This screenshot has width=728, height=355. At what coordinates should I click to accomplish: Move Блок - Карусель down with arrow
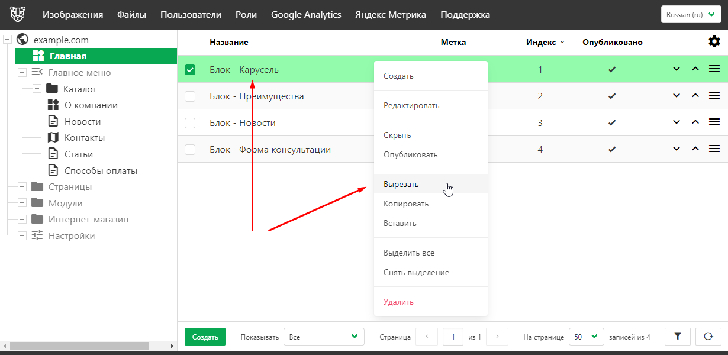677,69
